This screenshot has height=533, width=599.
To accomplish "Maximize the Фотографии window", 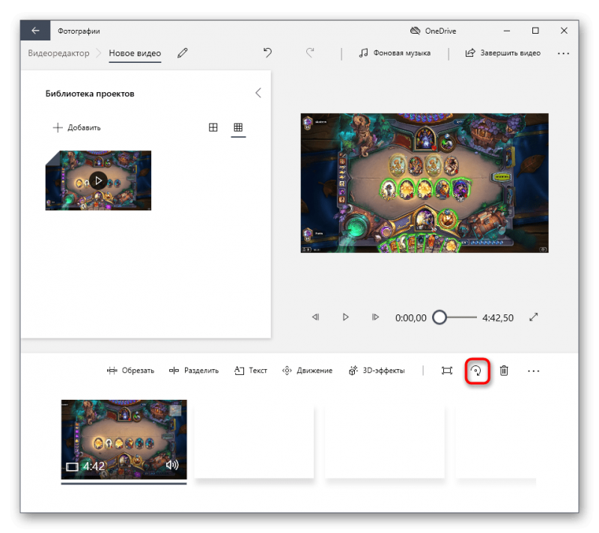I will (x=535, y=31).
